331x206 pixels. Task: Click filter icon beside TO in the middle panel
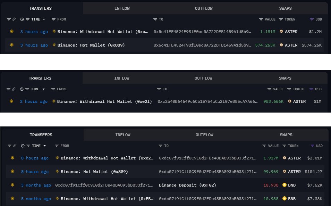pyautogui.click(x=159, y=89)
